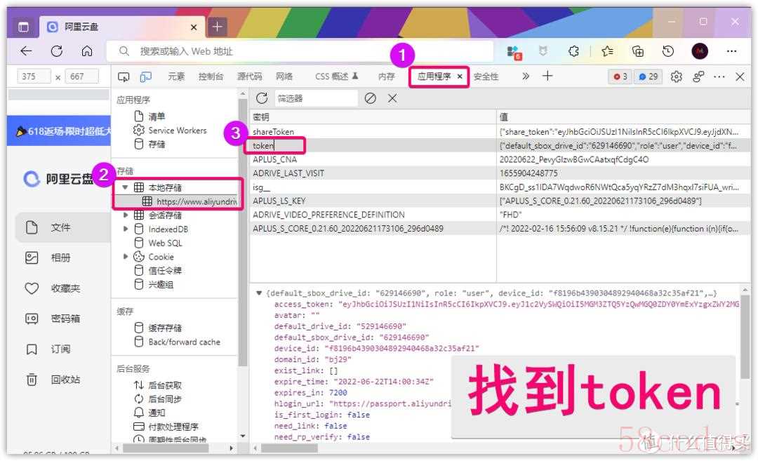This screenshot has height=461, width=758.
Task: Select the https://www.aliyundrive local storage entry
Action: (189, 201)
